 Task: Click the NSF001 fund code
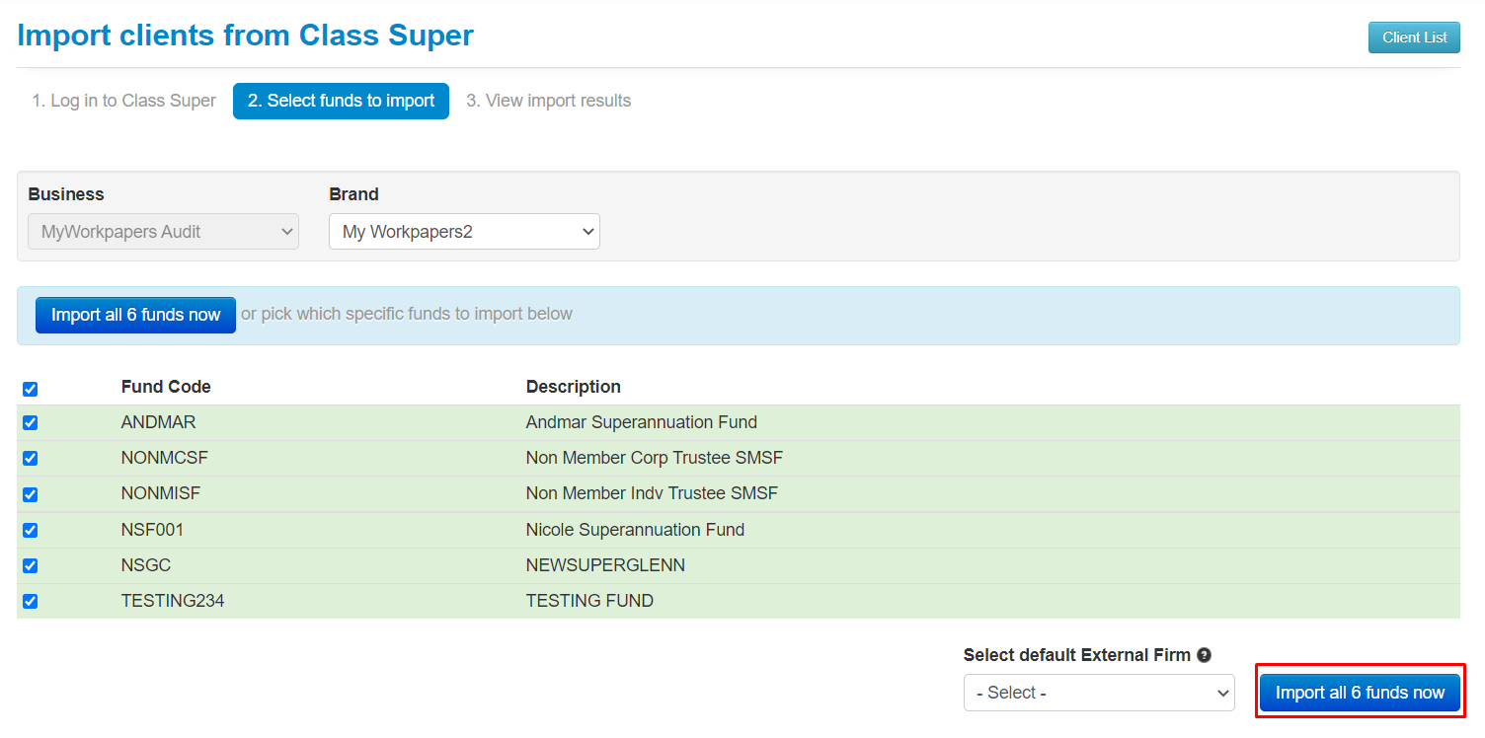152,530
